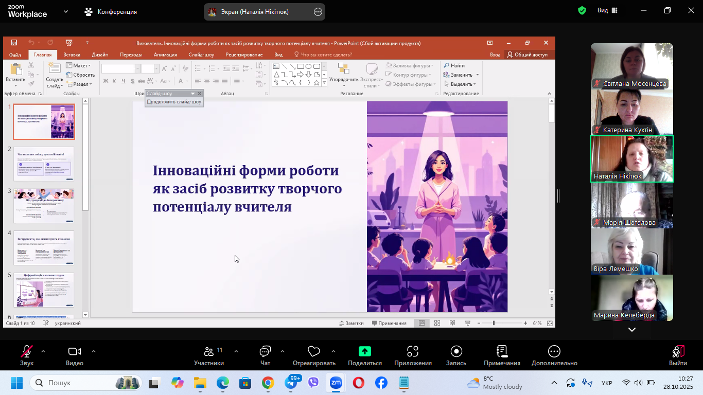Toggle the Заметки notes pane in status bar
This screenshot has height=395, width=703.
351,324
